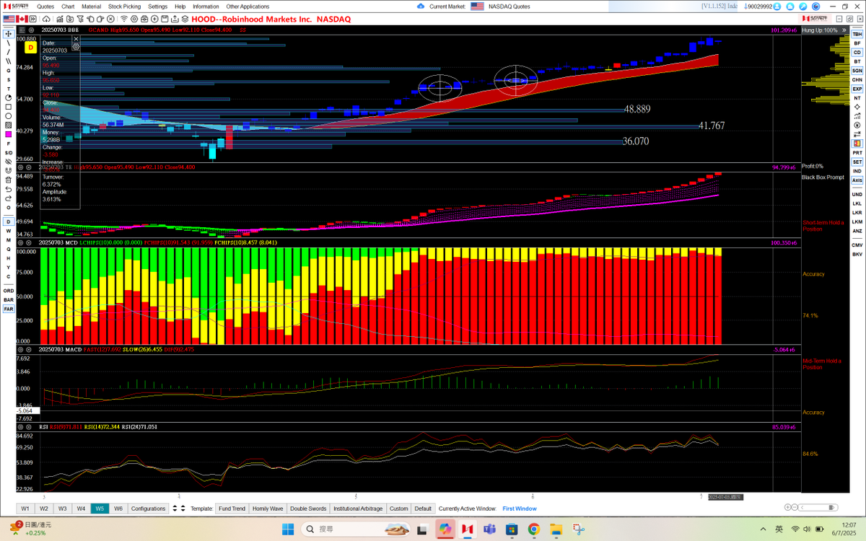Select the BAR chart mode
Image resolution: width=866 pixels, height=541 pixels.
point(9,299)
